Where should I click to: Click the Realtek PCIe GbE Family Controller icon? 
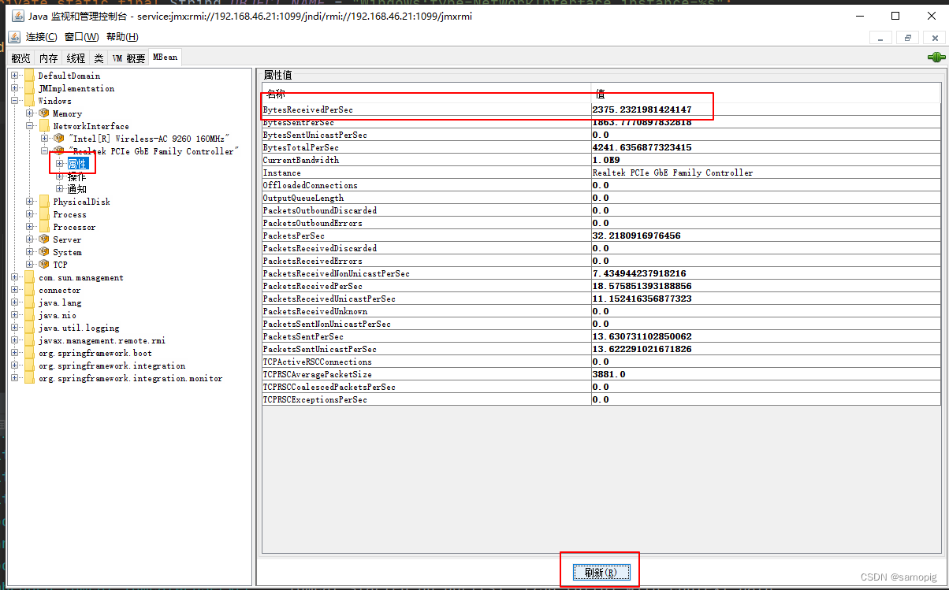point(58,150)
